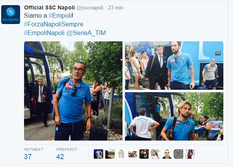Open the 23 min timestamp link
Image resolution: width=234 pixels, height=167 pixels.
115,7
